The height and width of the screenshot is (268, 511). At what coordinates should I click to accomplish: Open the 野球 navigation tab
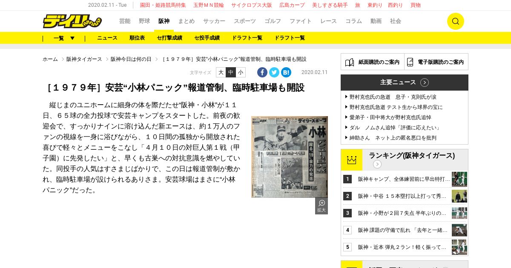(x=144, y=21)
